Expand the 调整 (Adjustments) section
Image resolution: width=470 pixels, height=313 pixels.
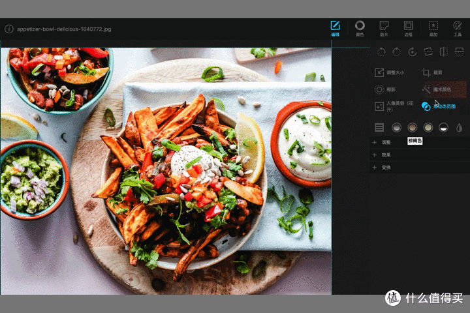click(x=420, y=143)
